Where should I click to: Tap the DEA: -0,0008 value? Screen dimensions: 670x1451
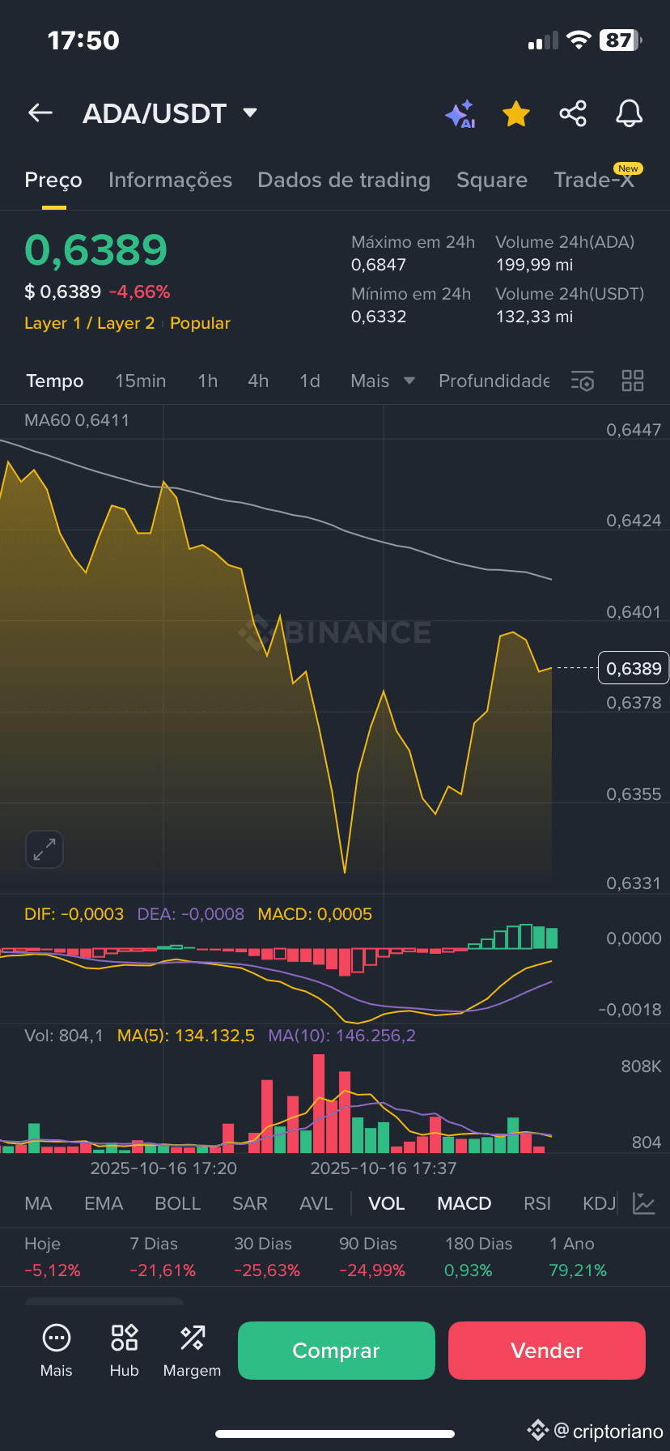[x=191, y=914]
